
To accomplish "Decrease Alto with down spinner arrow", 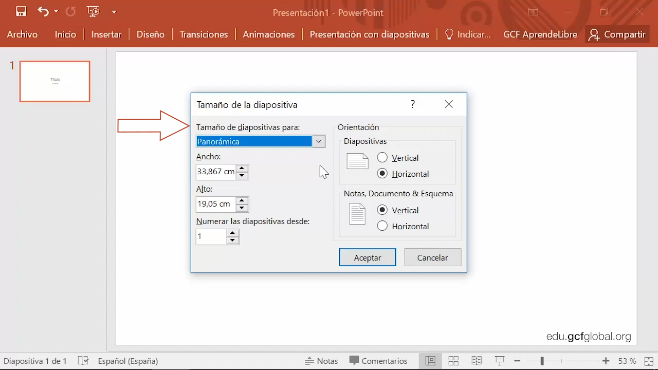I will (x=242, y=208).
